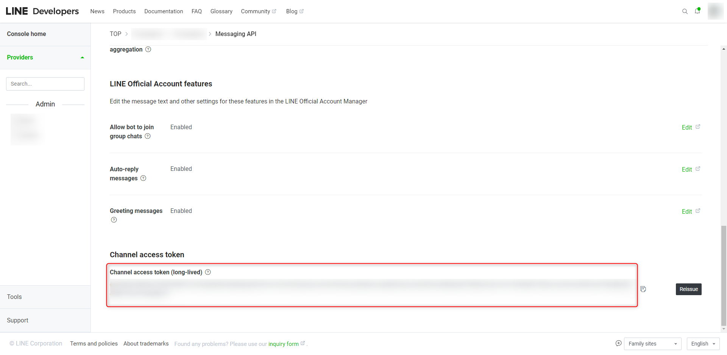Open the English language dropdown
Image resolution: width=727 pixels, height=355 pixels.
pos(703,344)
